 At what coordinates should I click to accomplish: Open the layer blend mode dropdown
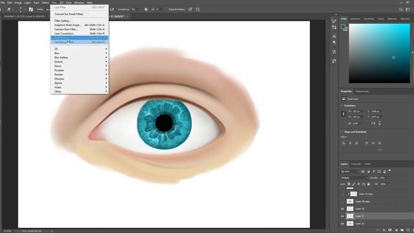pos(354,178)
